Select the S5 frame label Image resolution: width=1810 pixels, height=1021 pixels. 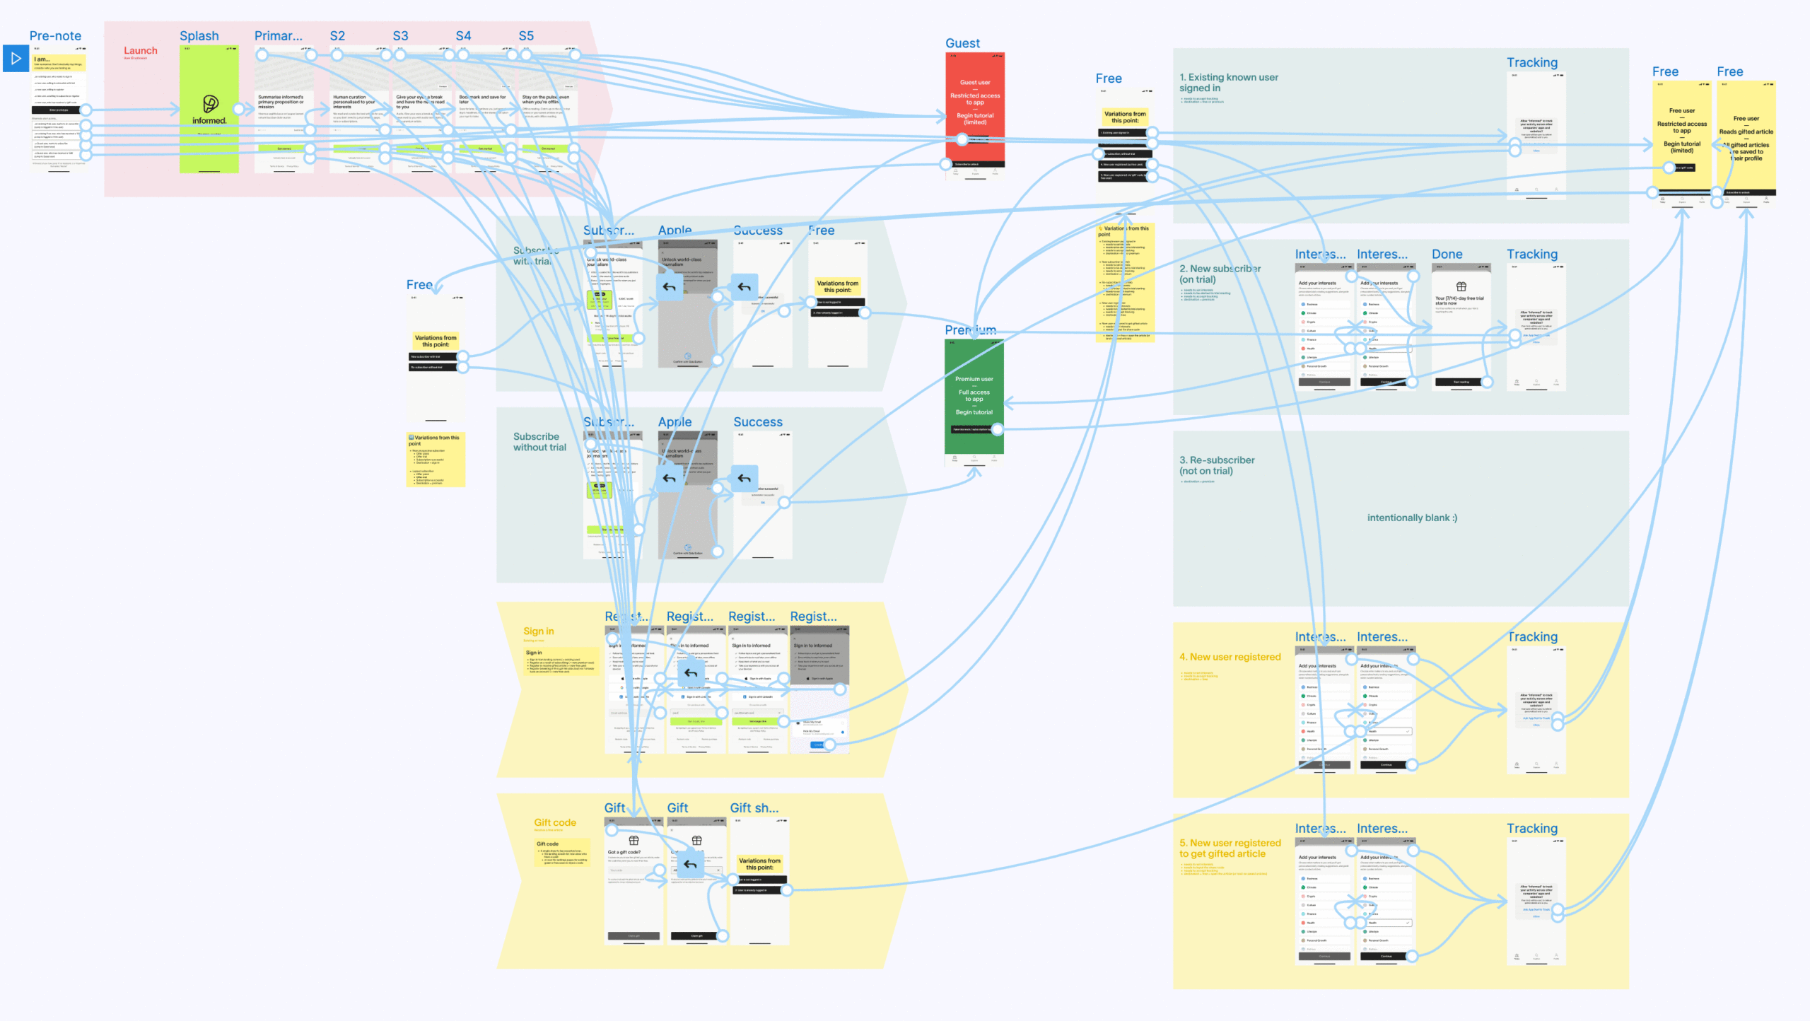pos(526,36)
